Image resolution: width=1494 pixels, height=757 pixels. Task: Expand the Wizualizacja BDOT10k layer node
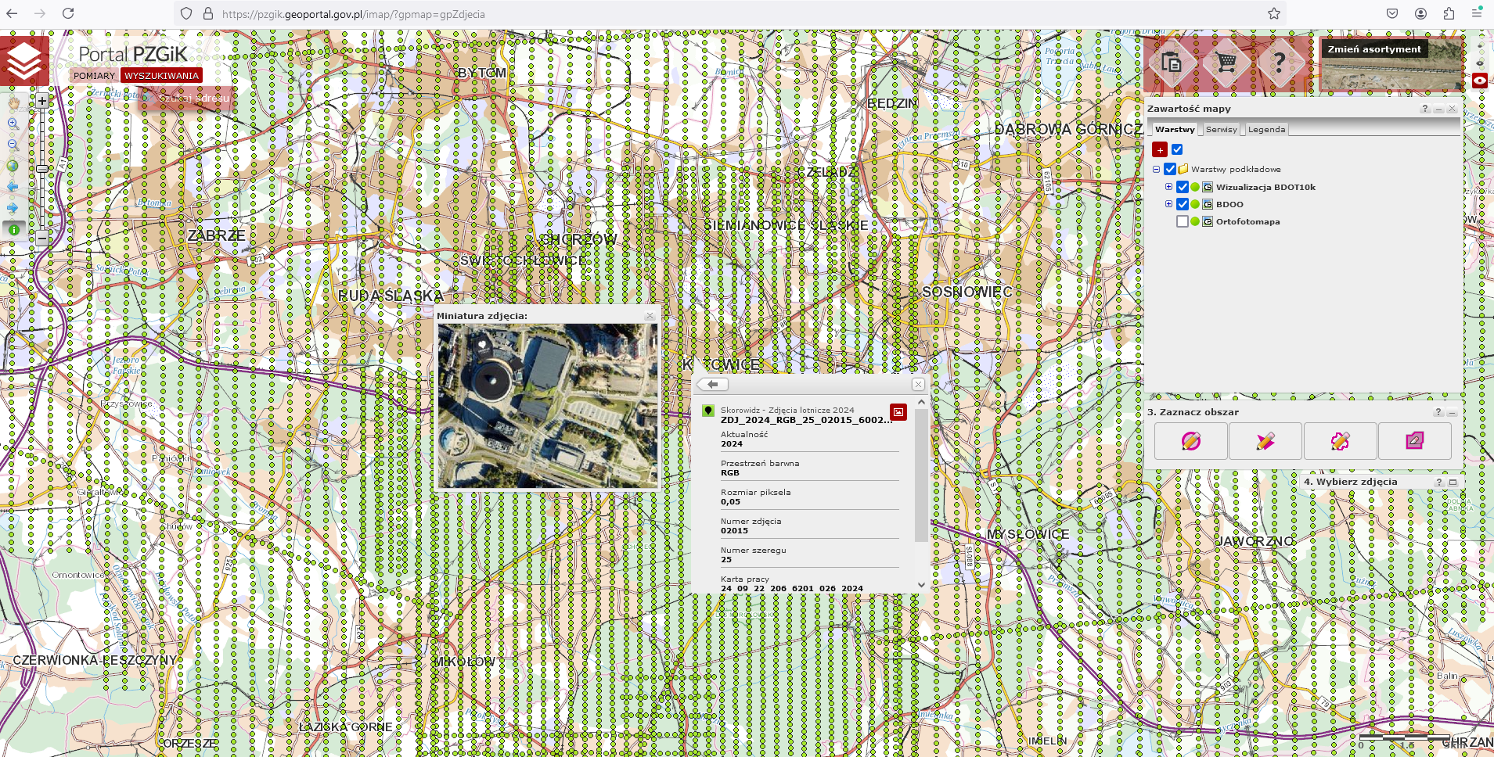tap(1168, 187)
